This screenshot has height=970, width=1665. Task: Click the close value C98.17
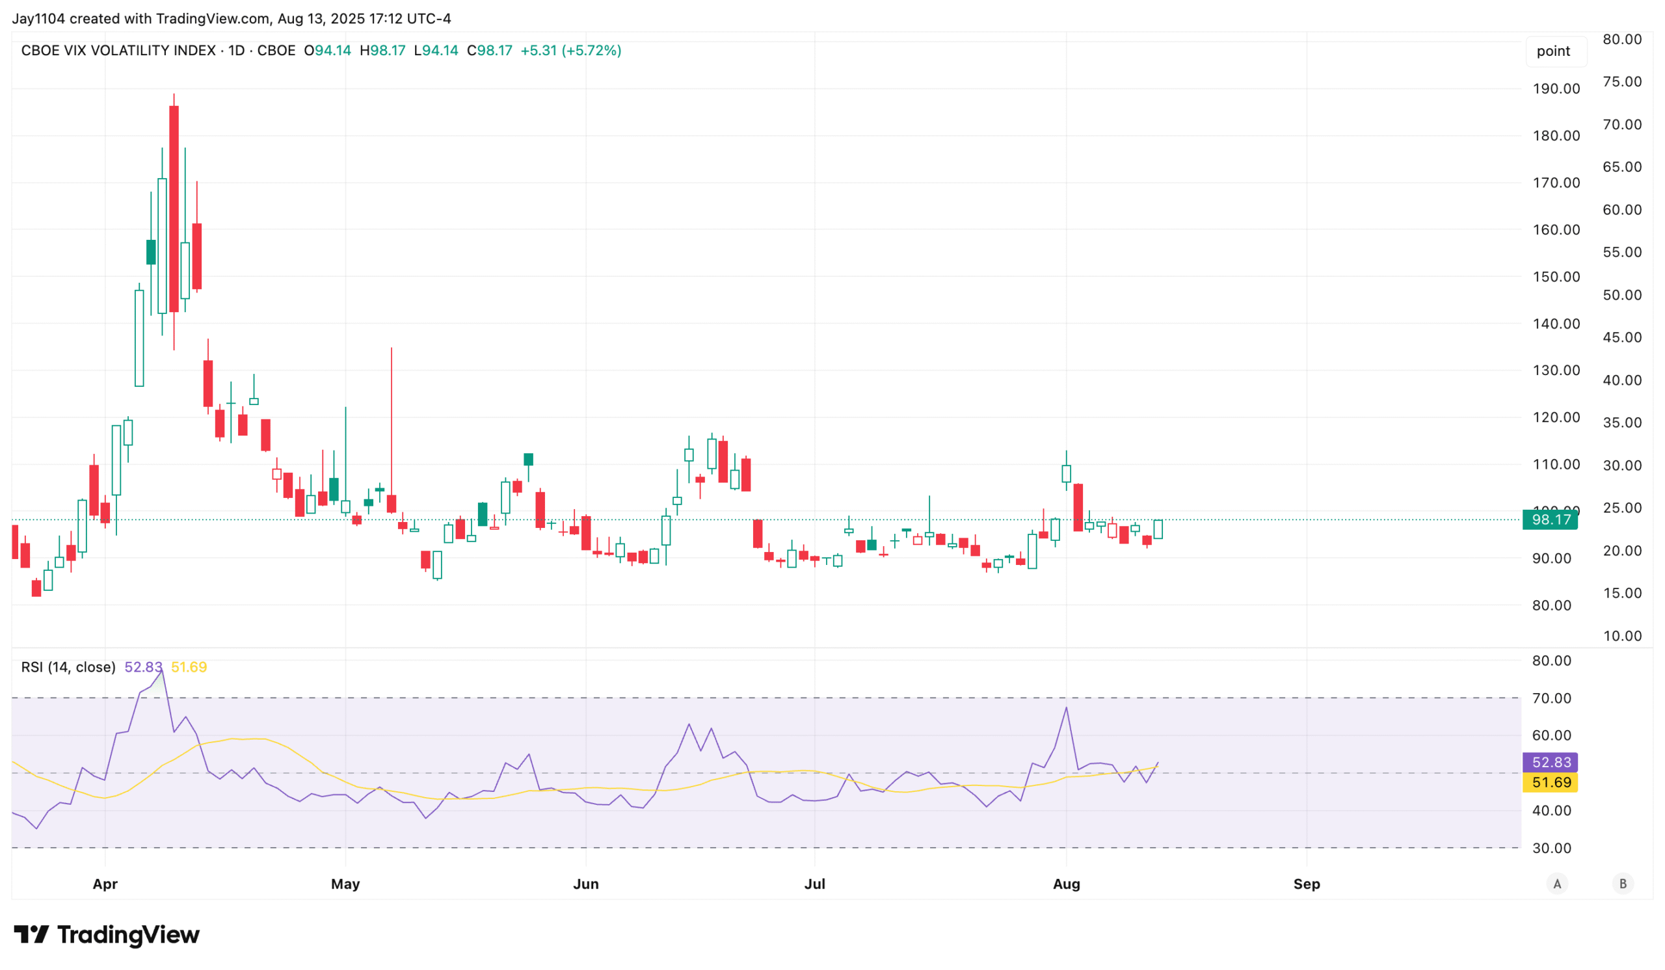490,51
